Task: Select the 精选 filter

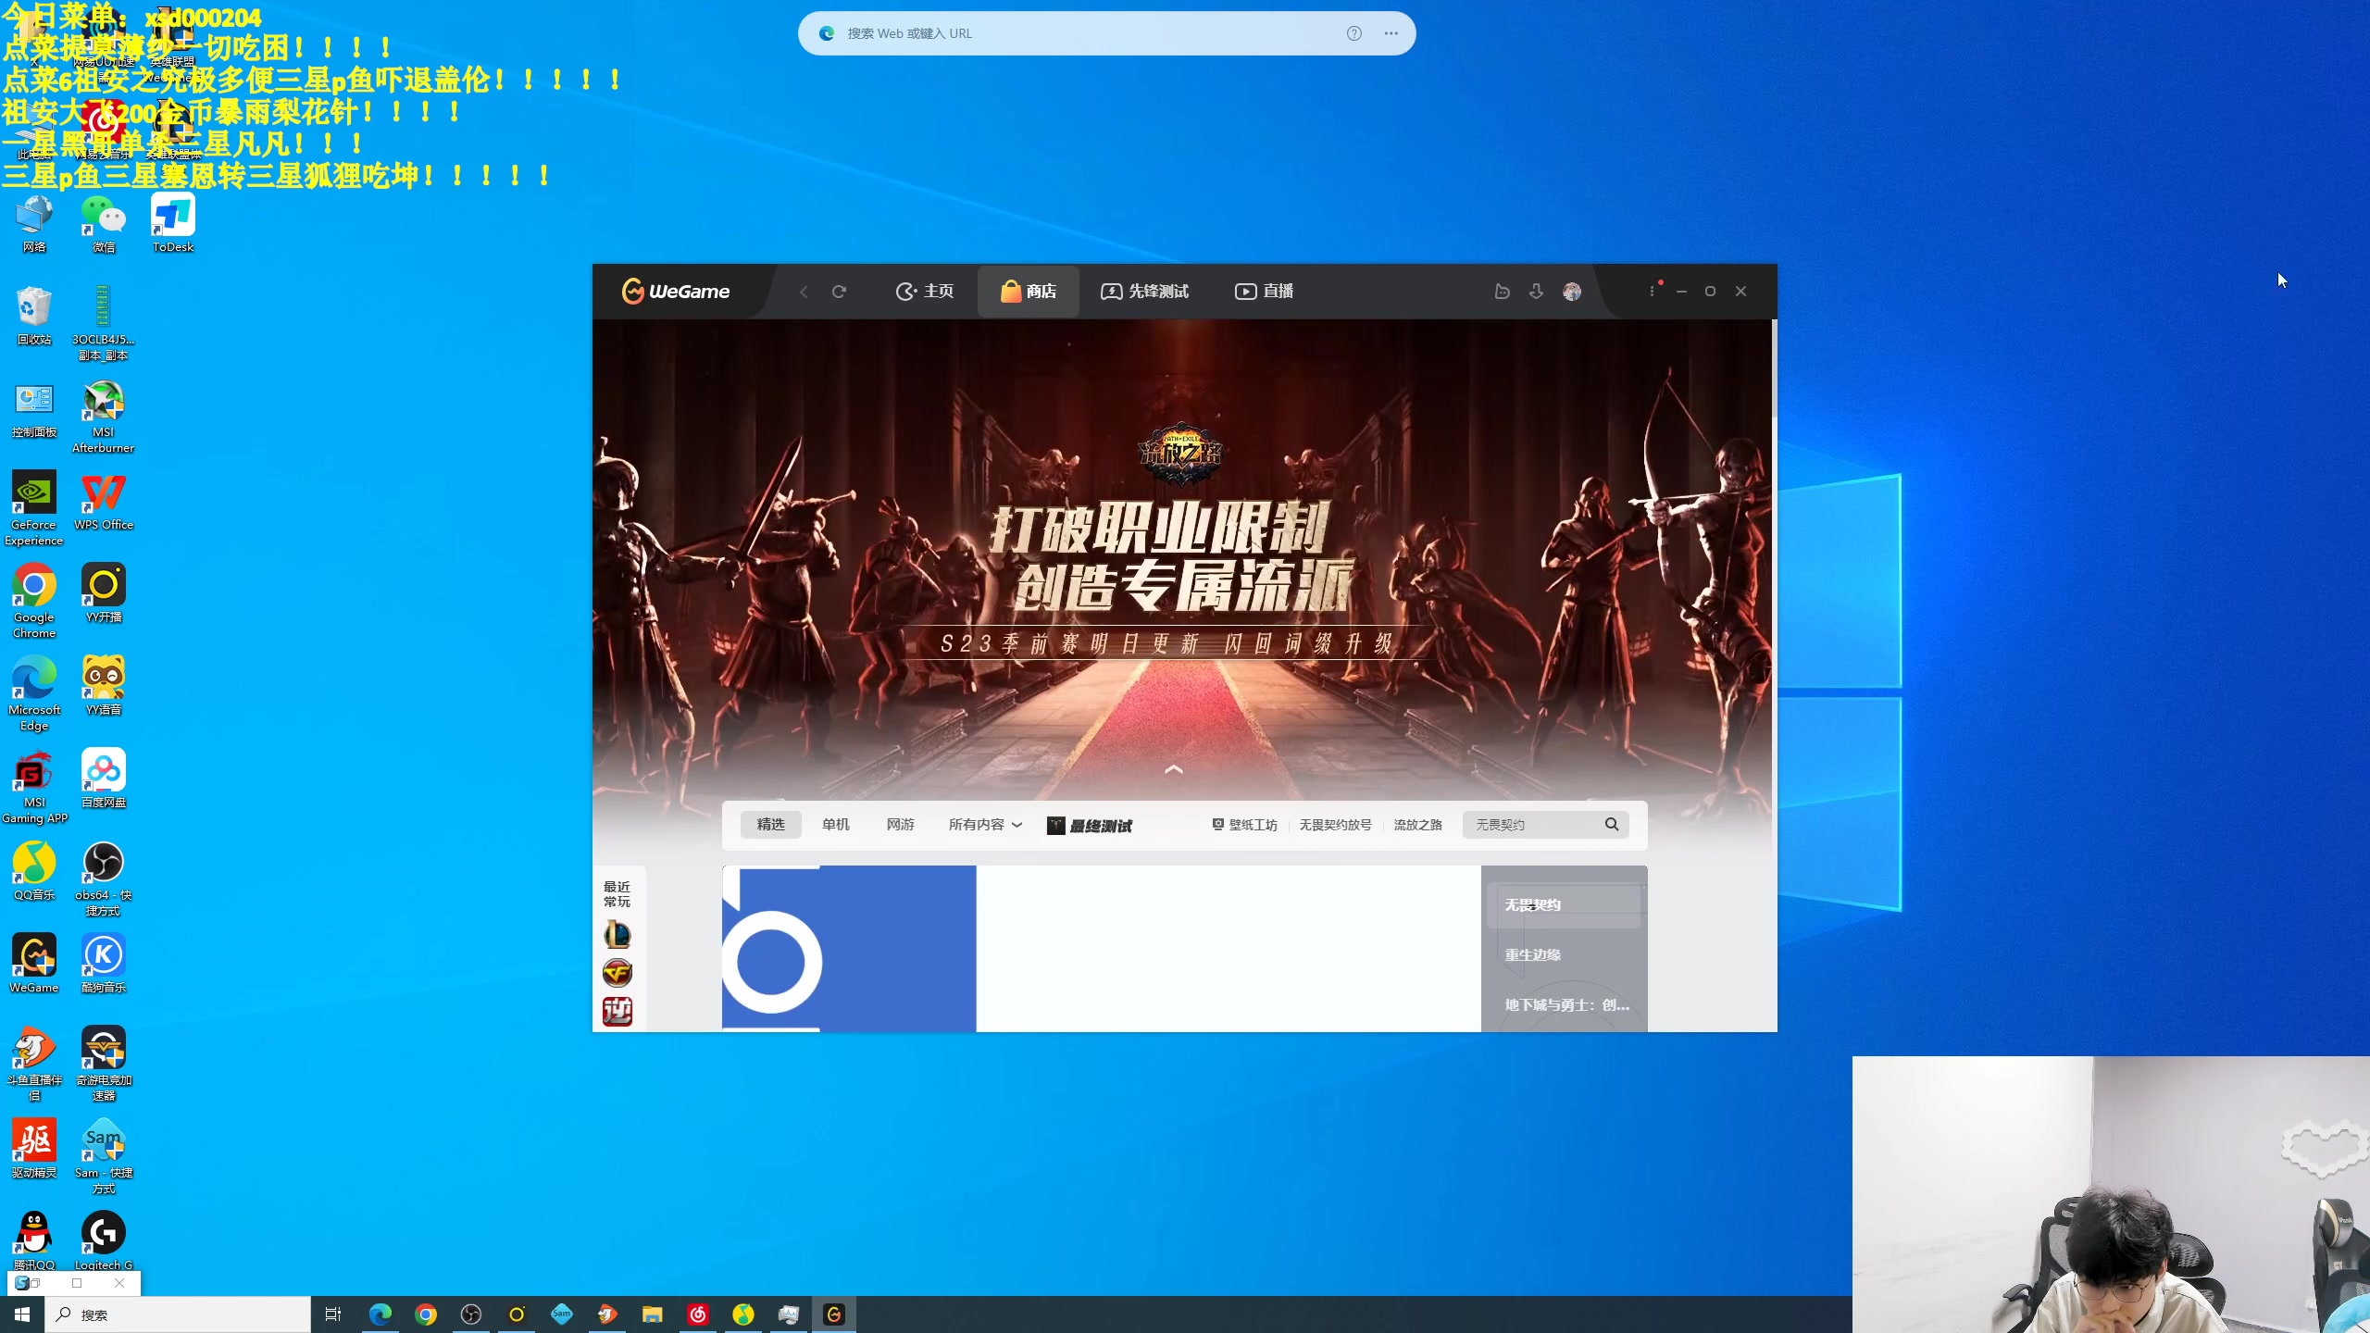Action: point(770,824)
